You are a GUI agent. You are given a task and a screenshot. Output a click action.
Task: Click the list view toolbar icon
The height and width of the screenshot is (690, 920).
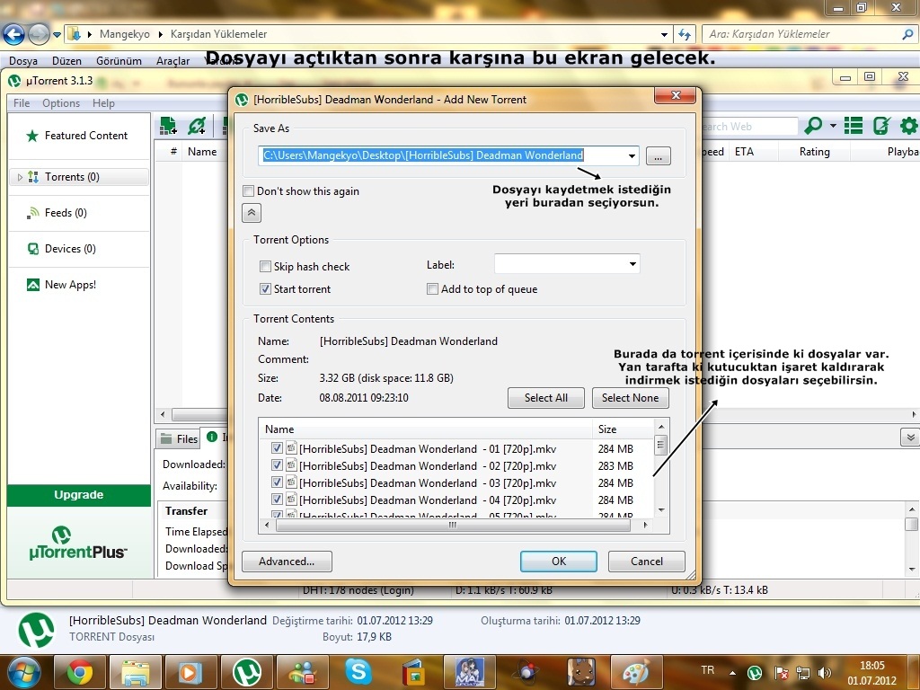pyautogui.click(x=854, y=126)
